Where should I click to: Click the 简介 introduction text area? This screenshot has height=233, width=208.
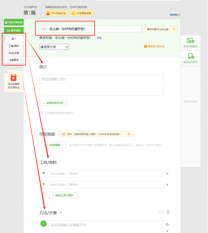click(101, 85)
